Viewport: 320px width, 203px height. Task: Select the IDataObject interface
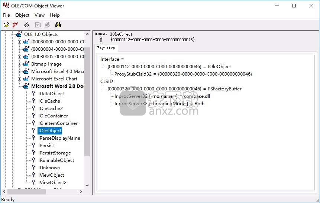click(x=51, y=94)
